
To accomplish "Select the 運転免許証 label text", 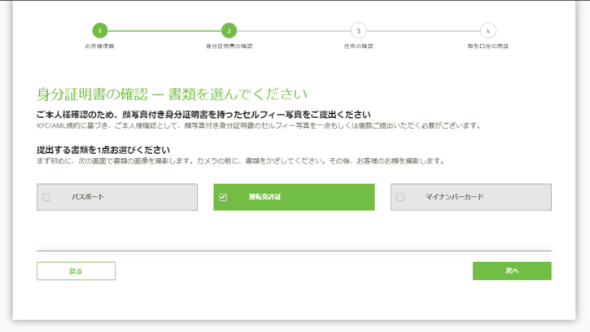I will 264,197.
